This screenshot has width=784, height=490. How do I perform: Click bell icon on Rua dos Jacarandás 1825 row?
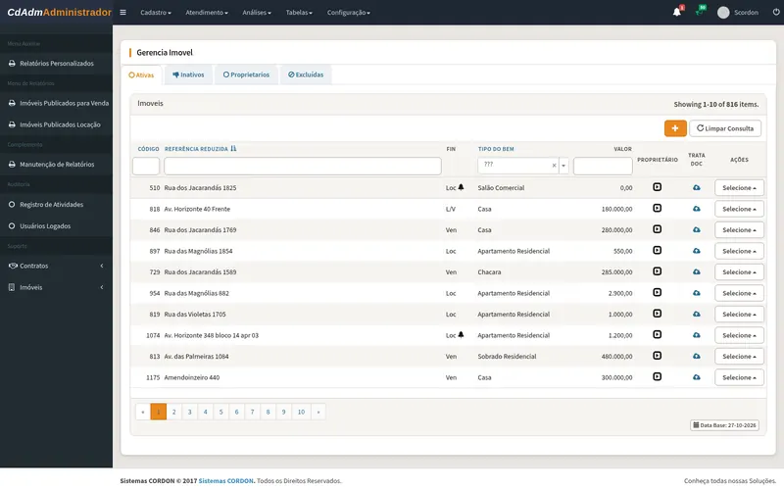[461, 187]
